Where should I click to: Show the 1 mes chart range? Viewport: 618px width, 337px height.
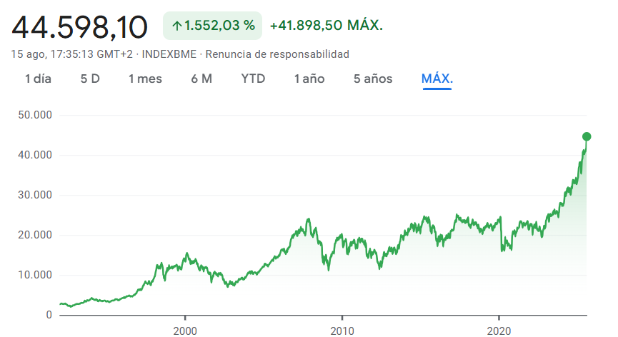[x=145, y=79]
